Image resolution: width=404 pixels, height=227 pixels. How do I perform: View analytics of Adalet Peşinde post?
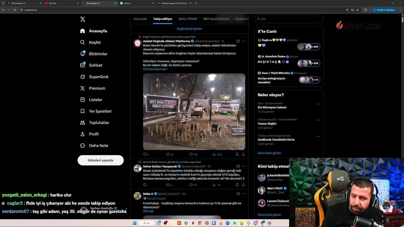(x=217, y=154)
